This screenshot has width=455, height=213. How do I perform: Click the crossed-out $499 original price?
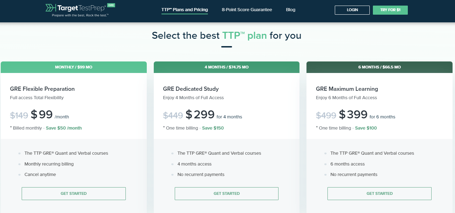click(x=326, y=115)
